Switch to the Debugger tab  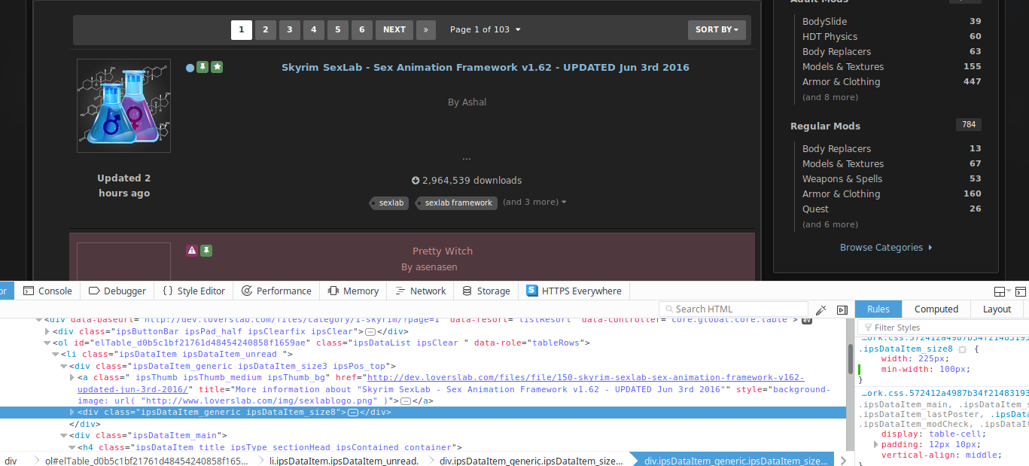116,291
